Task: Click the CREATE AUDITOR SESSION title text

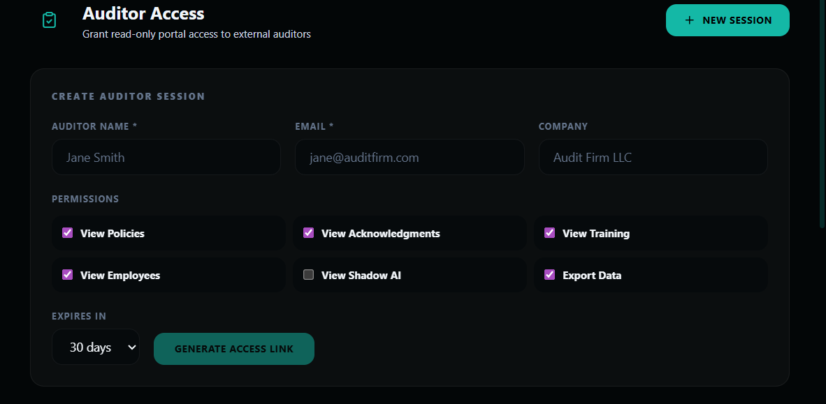Action: (x=128, y=96)
